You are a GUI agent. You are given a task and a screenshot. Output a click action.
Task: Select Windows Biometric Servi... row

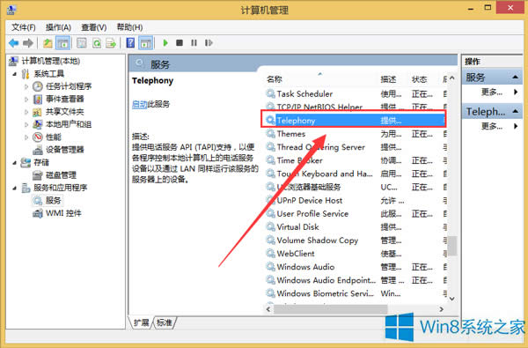click(356, 293)
